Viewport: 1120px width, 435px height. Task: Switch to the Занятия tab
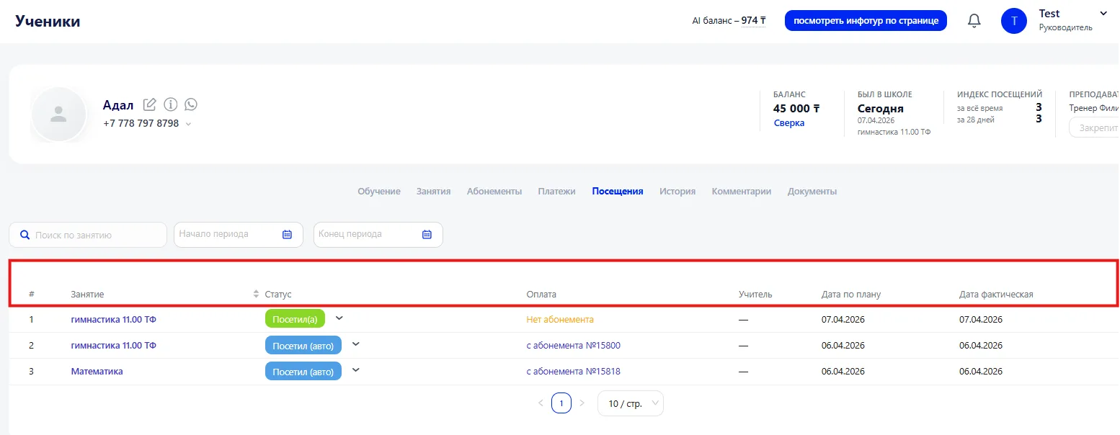[433, 192]
